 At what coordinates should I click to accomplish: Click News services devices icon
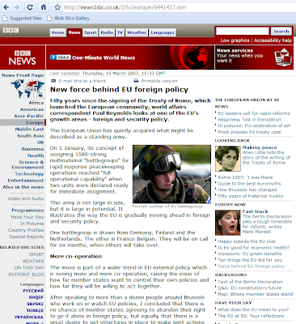283,58
